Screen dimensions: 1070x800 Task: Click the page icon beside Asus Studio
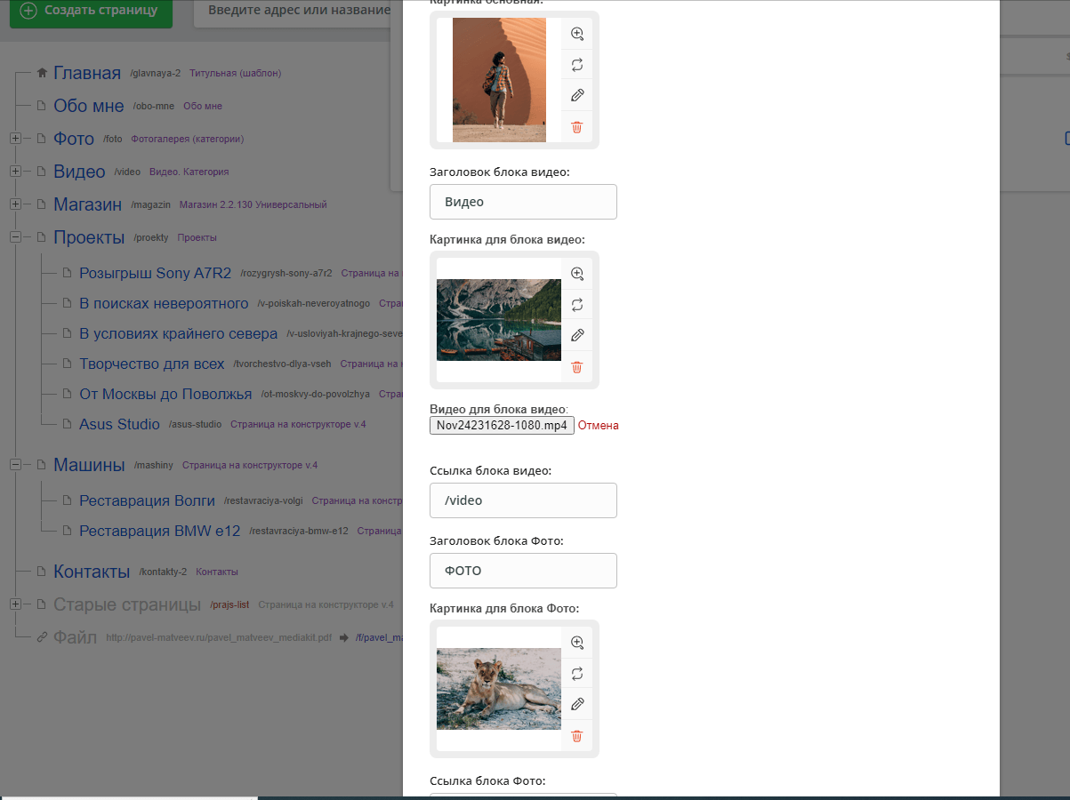point(67,424)
